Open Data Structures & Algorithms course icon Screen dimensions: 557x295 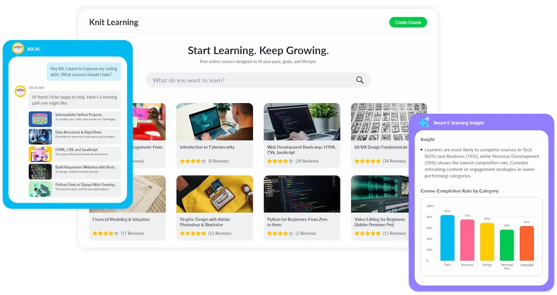pos(40,137)
